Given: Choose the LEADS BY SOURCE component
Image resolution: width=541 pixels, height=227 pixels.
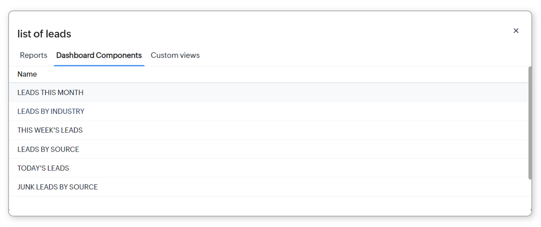Looking at the screenshot, I should [48, 149].
